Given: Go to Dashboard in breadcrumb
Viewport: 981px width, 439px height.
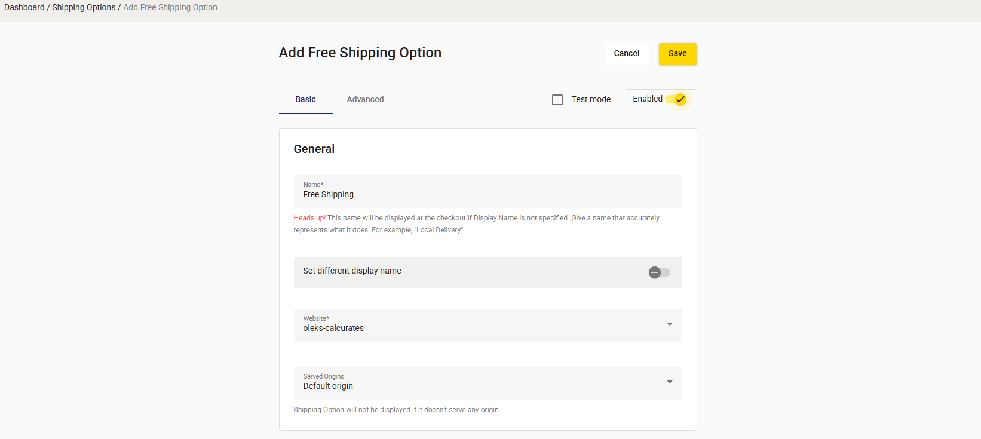Looking at the screenshot, I should [x=24, y=7].
